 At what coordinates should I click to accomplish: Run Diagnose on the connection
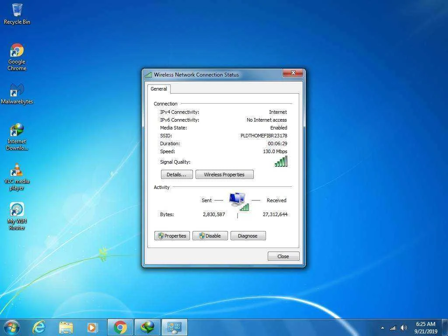[x=248, y=236]
